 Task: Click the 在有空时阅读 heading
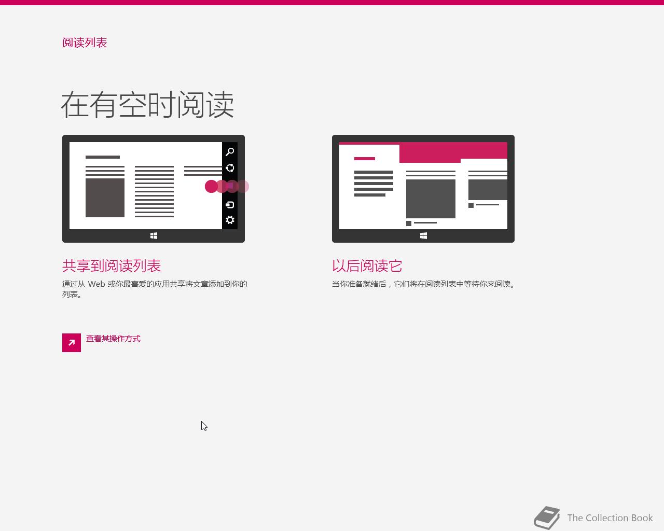point(148,105)
